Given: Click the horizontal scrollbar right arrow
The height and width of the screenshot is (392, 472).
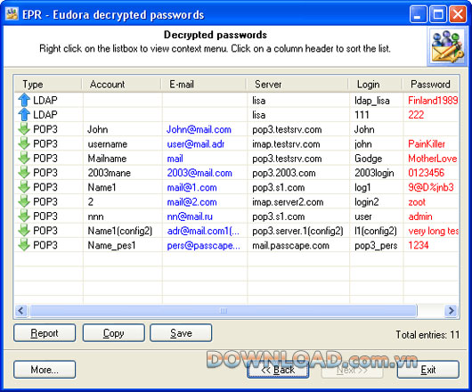Looking at the screenshot, I should [x=452, y=310].
